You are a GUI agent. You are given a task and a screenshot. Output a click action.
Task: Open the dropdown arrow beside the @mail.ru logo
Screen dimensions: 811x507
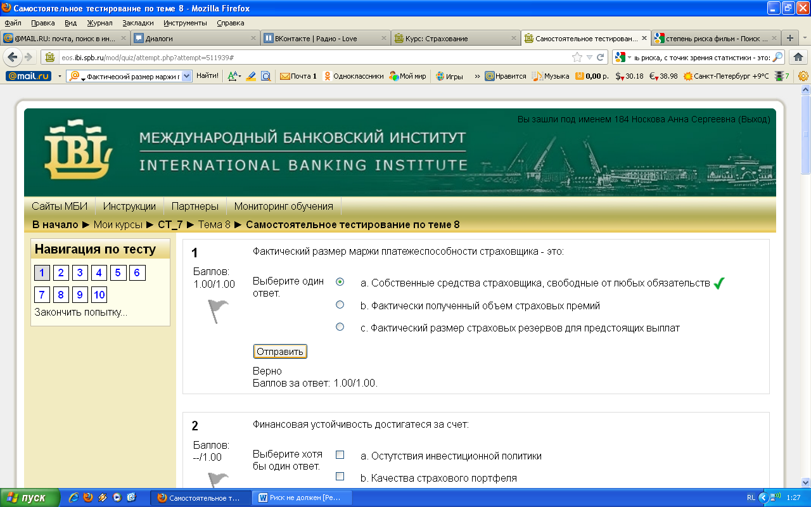tap(60, 76)
